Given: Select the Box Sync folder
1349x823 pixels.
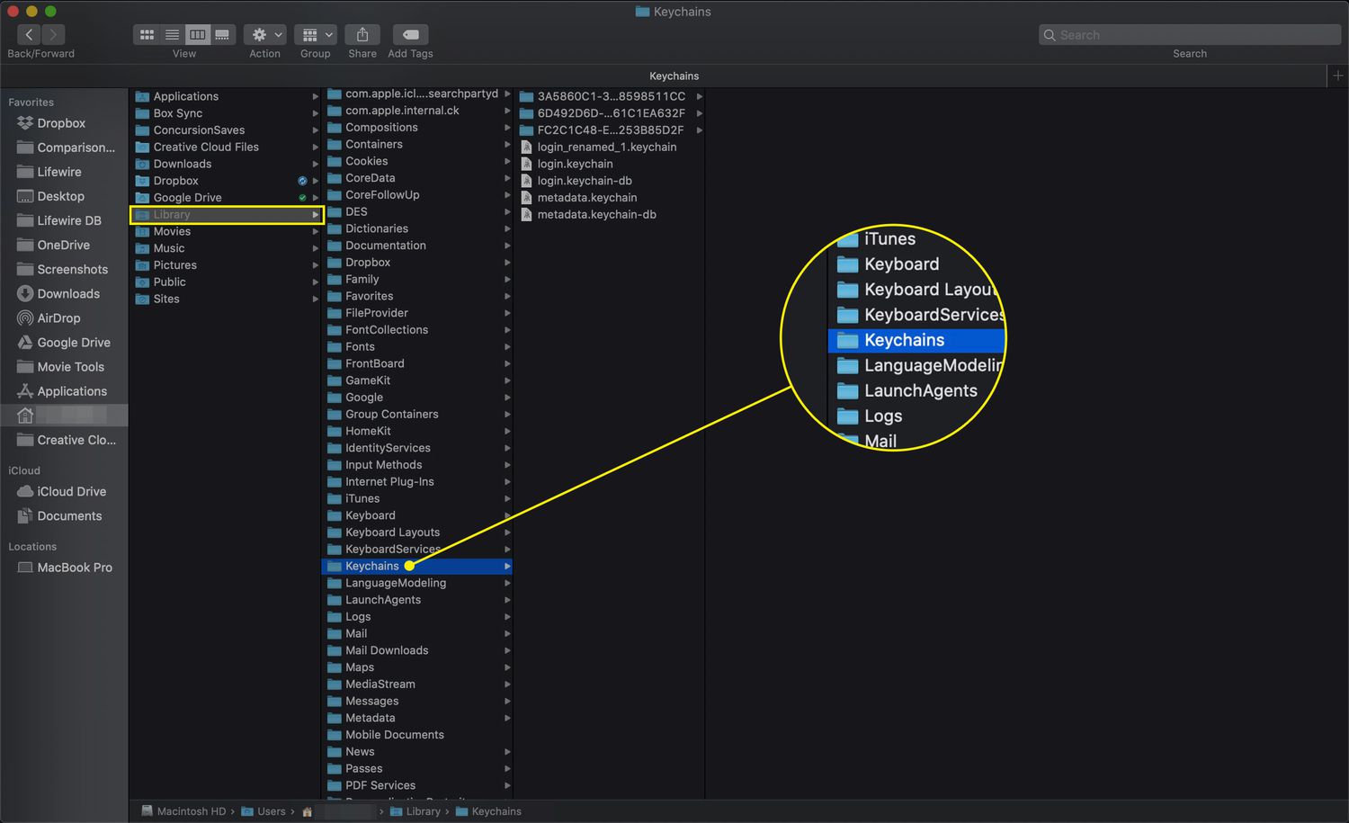Looking at the screenshot, I should [226, 113].
